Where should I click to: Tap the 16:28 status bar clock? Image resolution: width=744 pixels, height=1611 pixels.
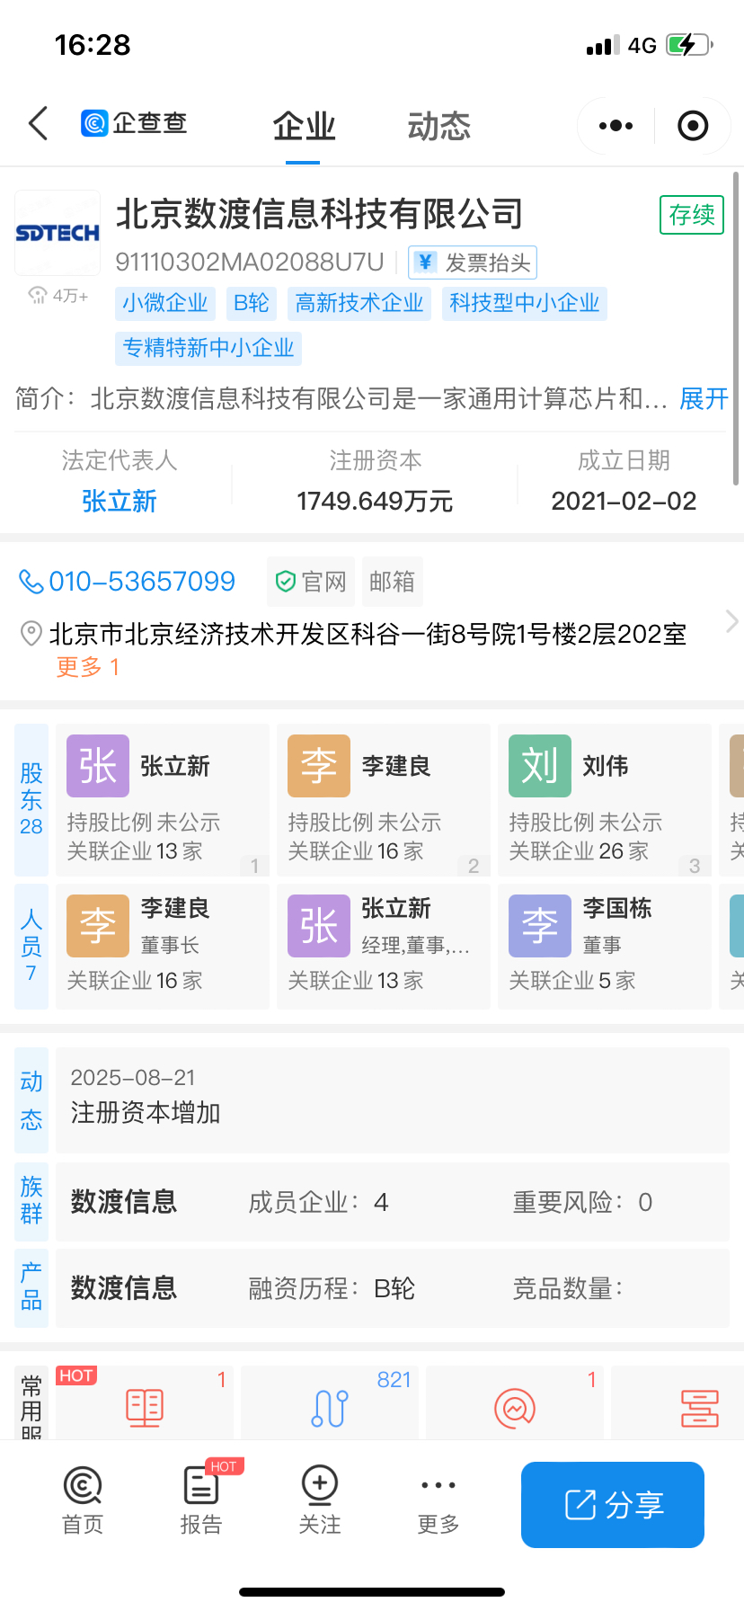coord(93,45)
